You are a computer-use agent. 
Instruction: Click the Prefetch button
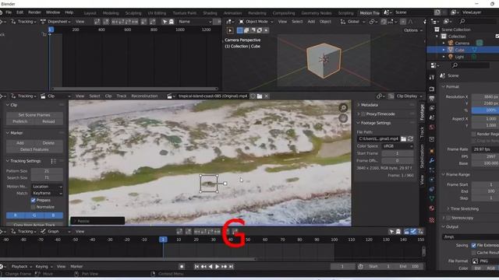(x=20, y=121)
